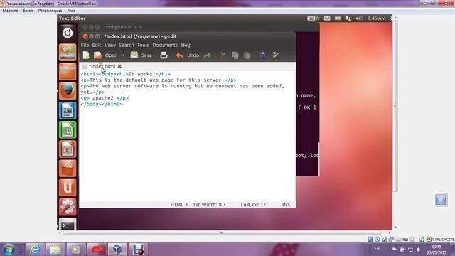Open LibreOffice Impress from launcher
Screen dimensions: 455x256
(68, 149)
